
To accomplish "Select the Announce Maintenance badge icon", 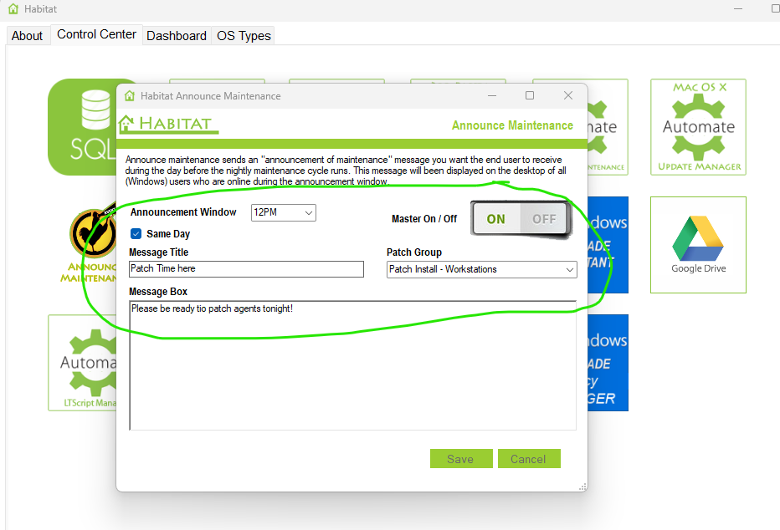I will pos(95,232).
